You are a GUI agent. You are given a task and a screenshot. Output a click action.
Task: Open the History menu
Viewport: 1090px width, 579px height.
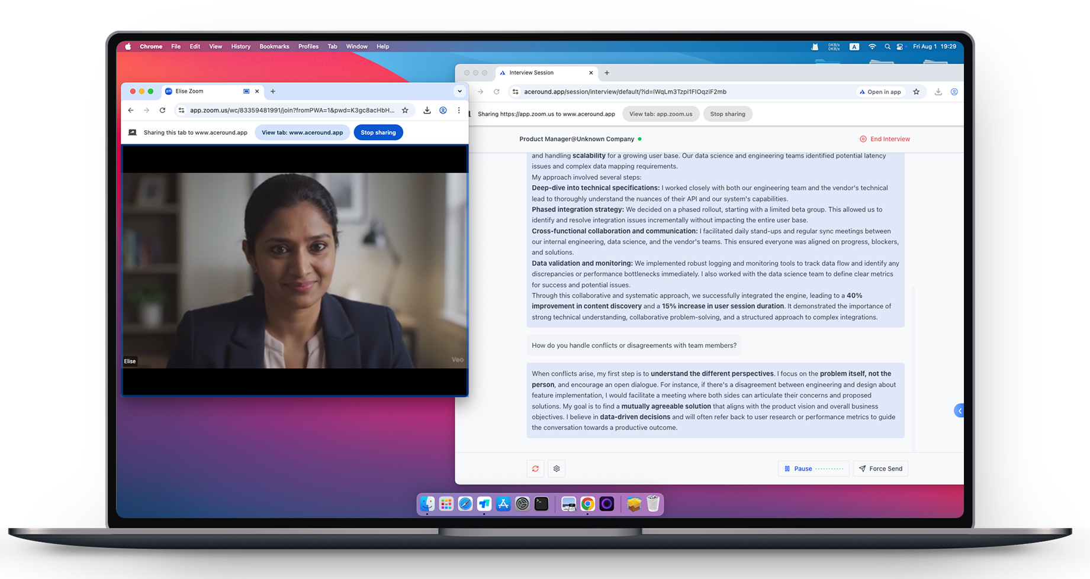tap(240, 46)
